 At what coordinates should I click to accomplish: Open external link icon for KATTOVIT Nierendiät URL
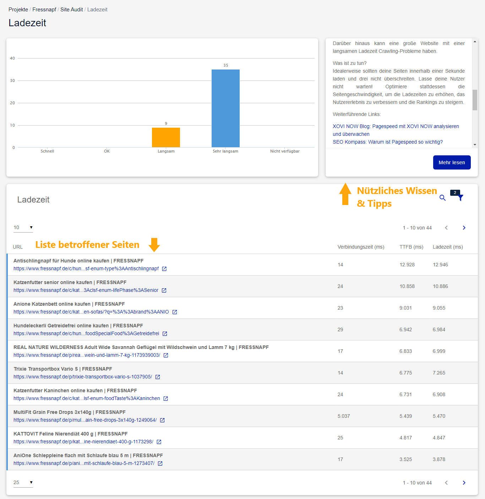159,442
